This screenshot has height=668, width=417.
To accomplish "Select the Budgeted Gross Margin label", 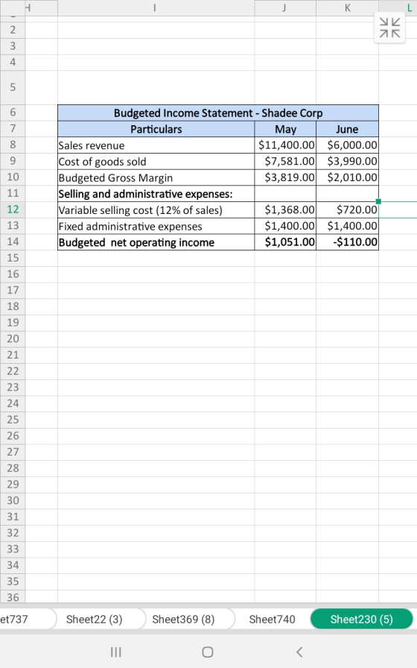I will (x=156, y=177).
